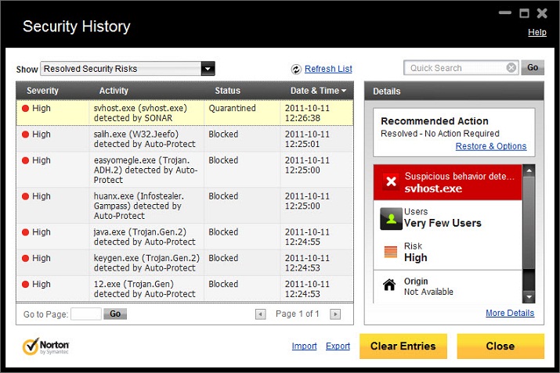Click the Origin Not Available text
Image resolution: width=560 pixels, height=373 pixels.
tap(428, 287)
